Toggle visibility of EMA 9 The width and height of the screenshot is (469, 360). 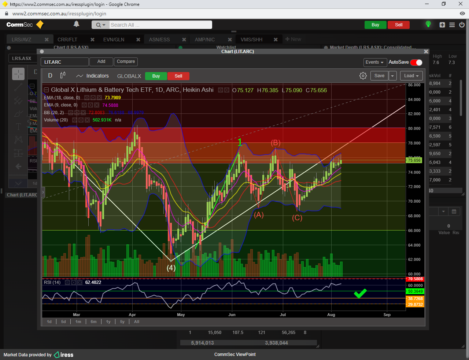click(84, 105)
